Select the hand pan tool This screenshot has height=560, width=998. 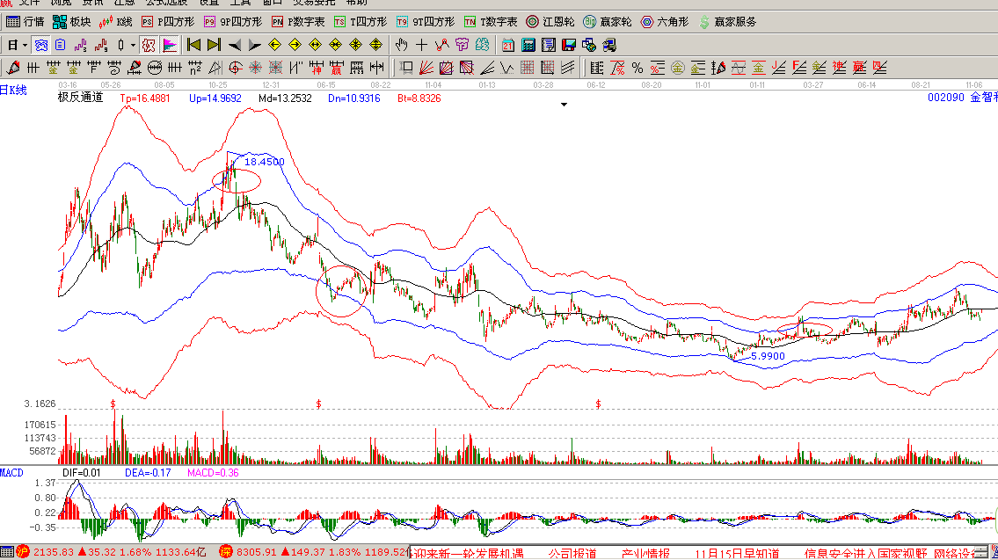[402, 45]
